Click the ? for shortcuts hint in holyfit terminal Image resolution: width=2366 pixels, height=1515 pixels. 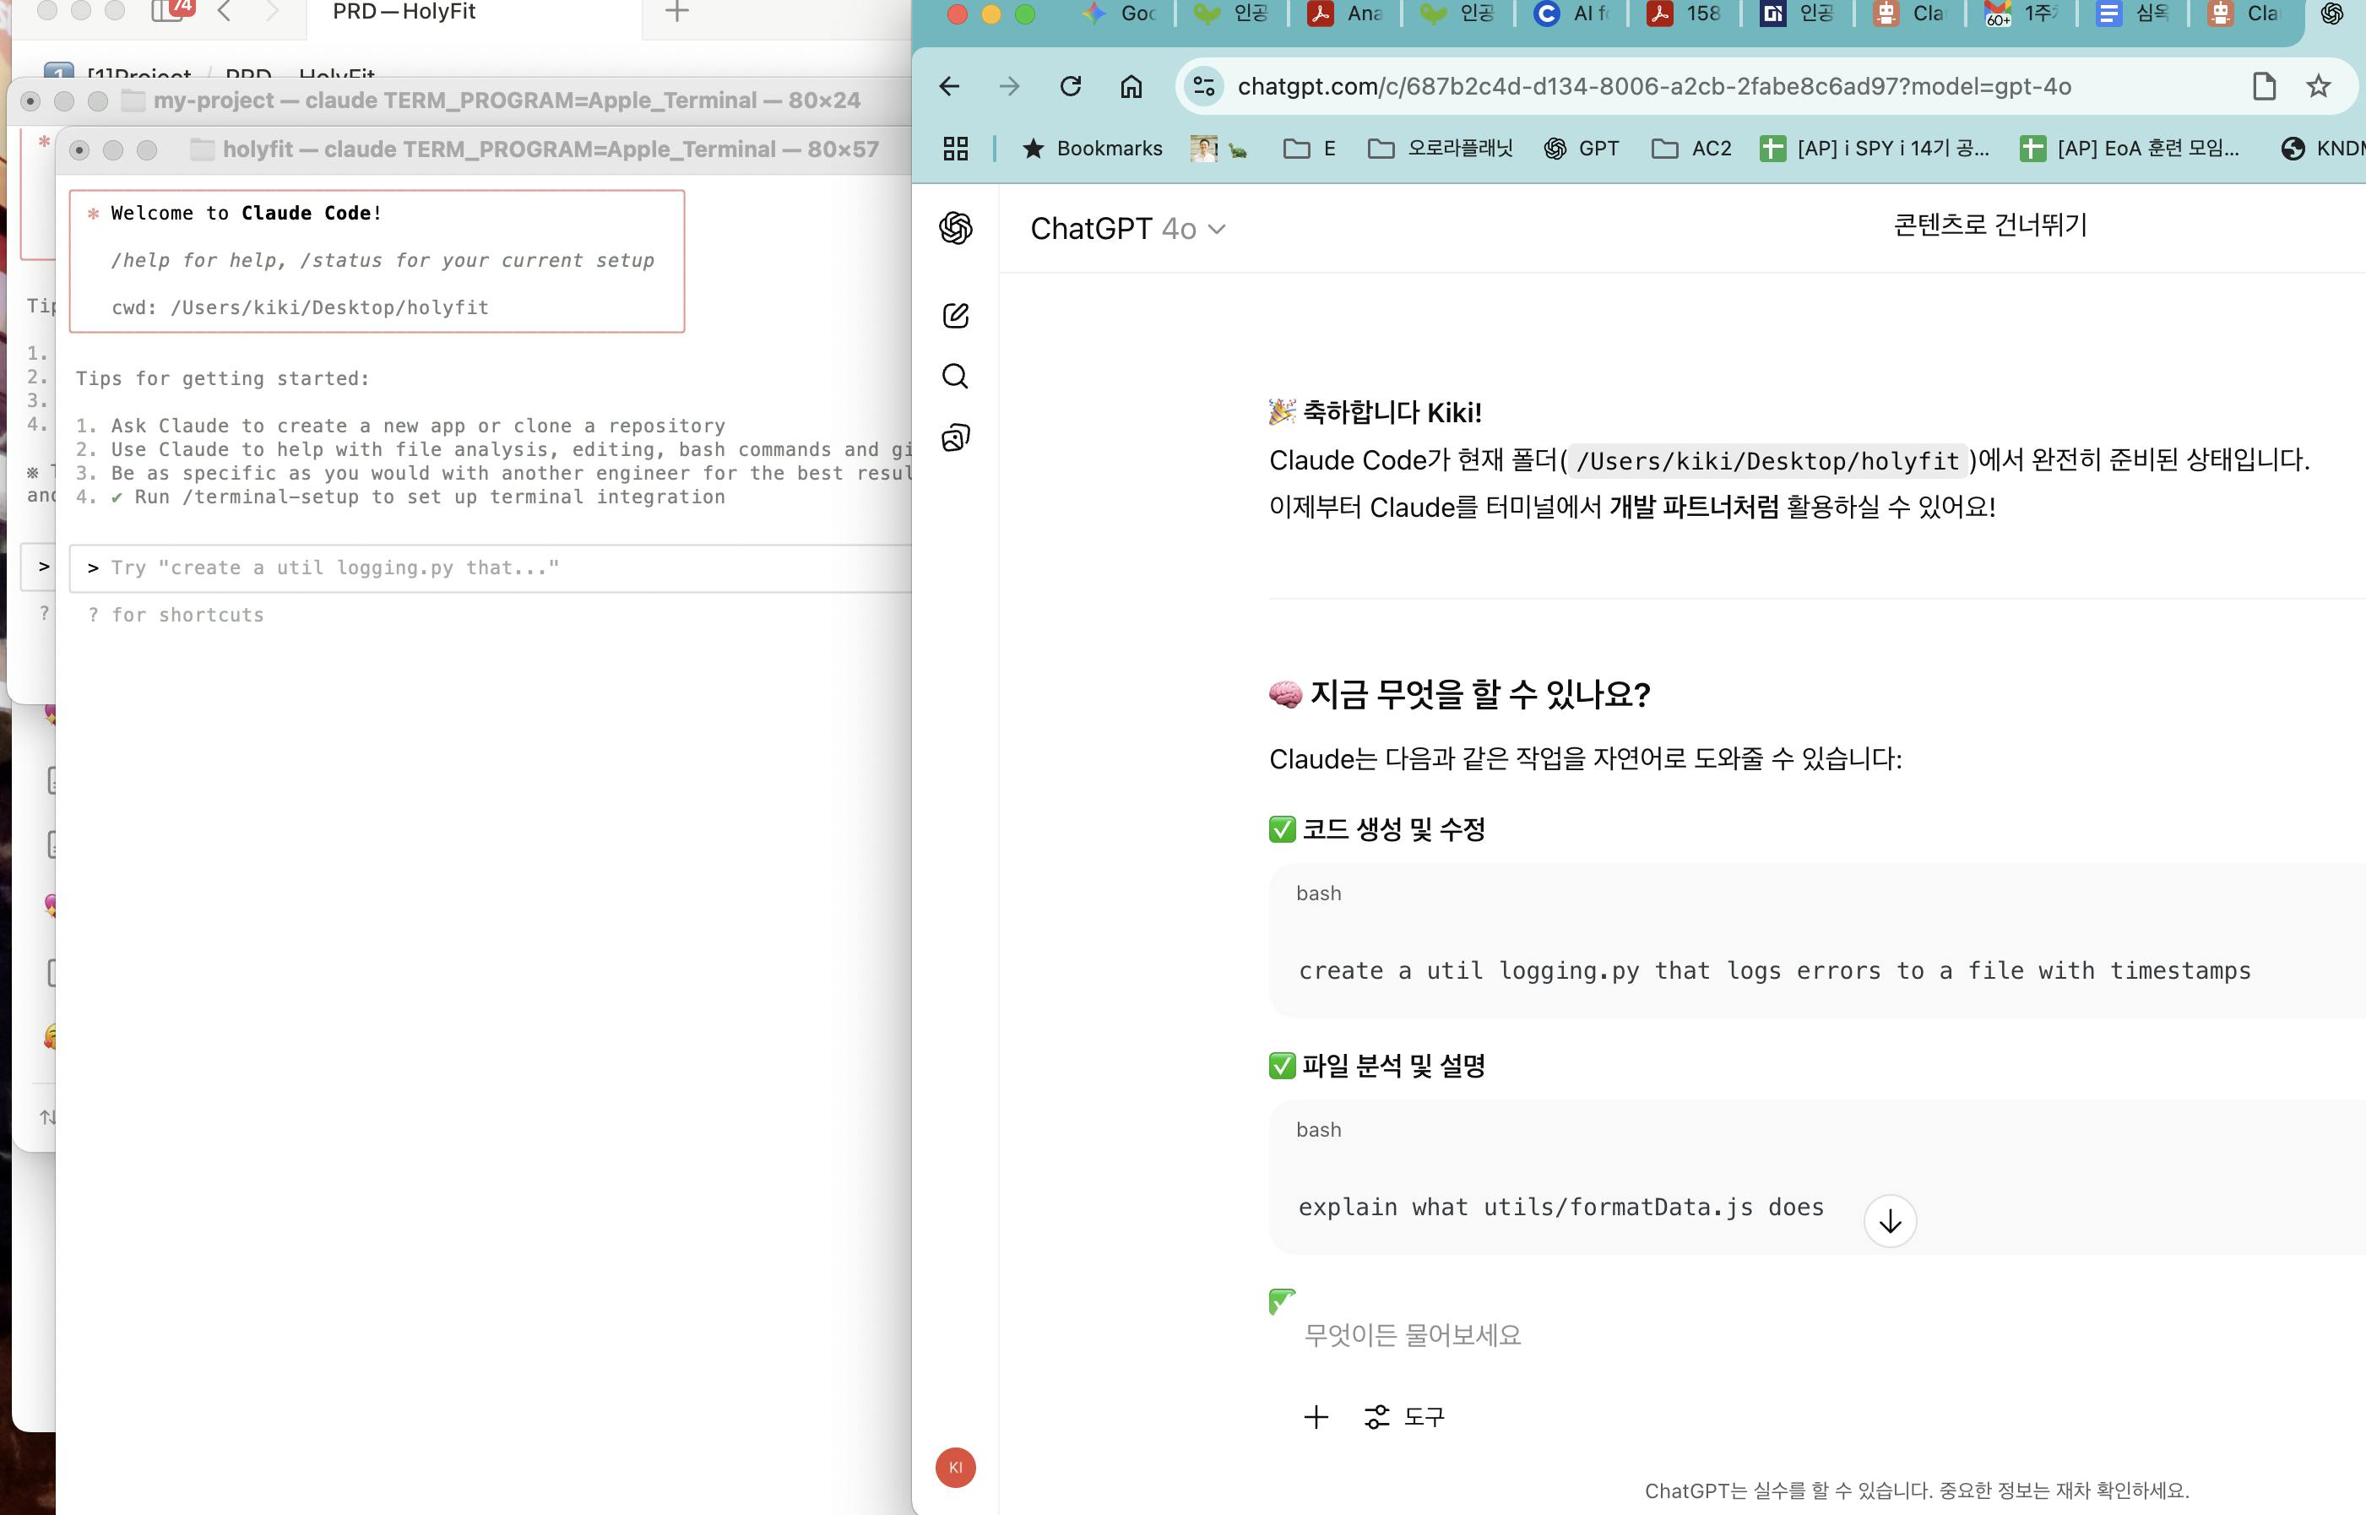(x=176, y=615)
